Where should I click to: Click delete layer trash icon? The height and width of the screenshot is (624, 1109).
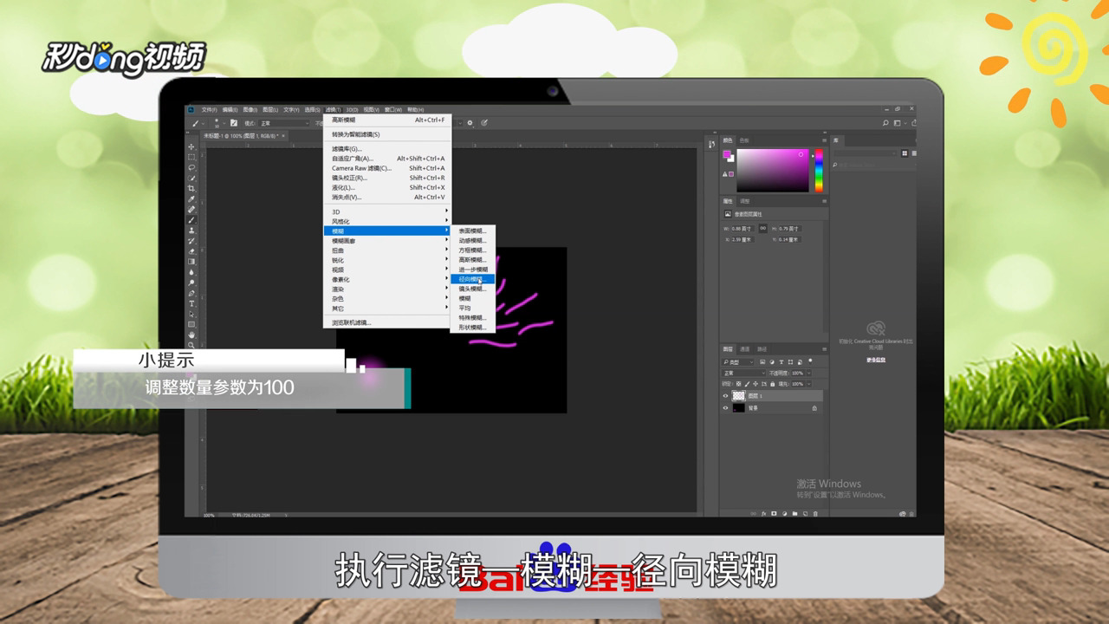[x=815, y=513]
